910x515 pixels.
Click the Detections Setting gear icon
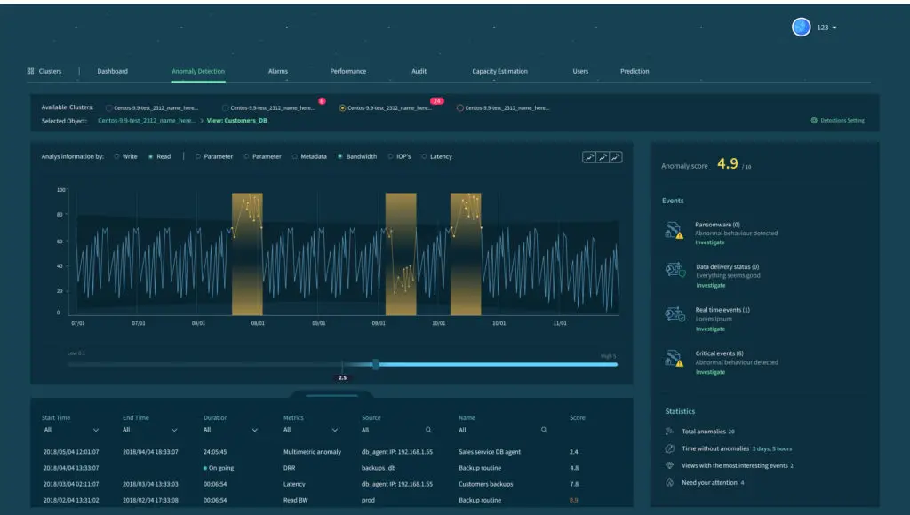pyautogui.click(x=814, y=121)
